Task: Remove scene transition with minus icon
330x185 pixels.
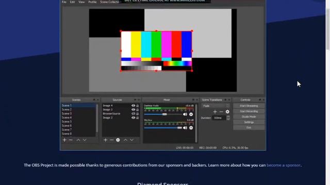Action: click(x=221, y=112)
